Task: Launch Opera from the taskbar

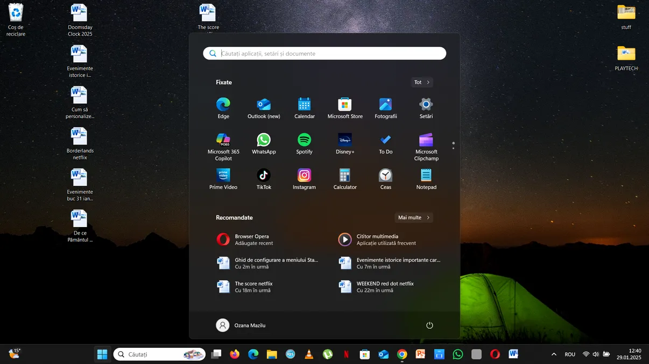Action: tap(495, 354)
